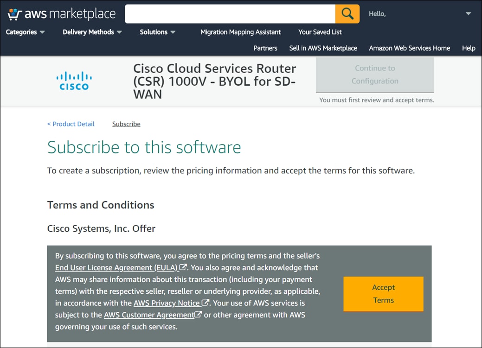Click the Terms and Conditions heading
This screenshot has width=482, height=348.
(x=101, y=205)
